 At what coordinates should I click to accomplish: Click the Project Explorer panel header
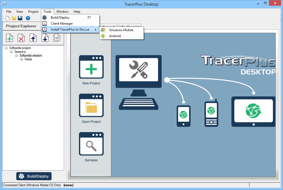click(x=21, y=26)
